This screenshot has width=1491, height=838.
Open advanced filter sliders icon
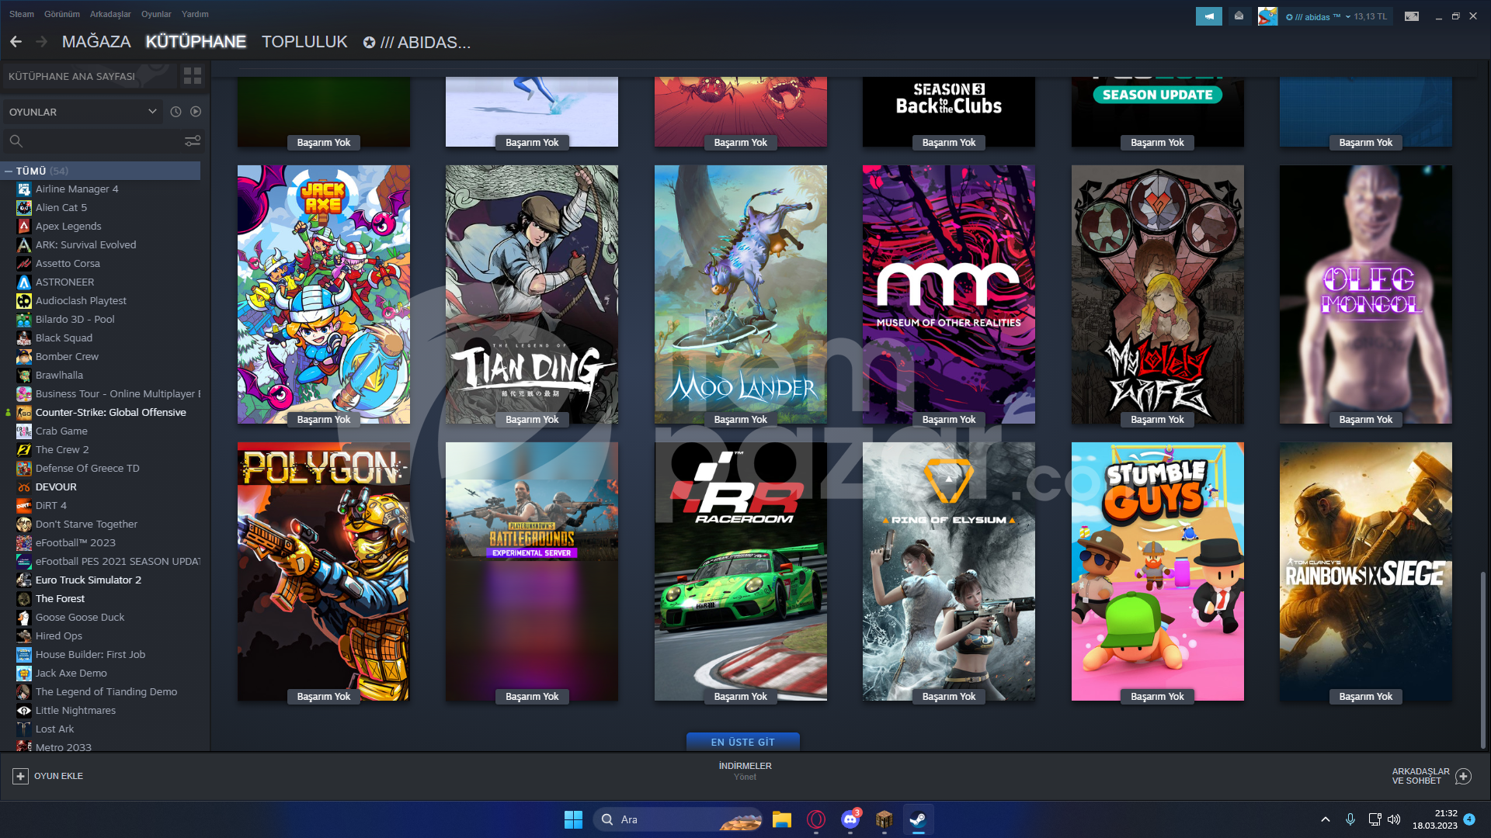tap(193, 141)
